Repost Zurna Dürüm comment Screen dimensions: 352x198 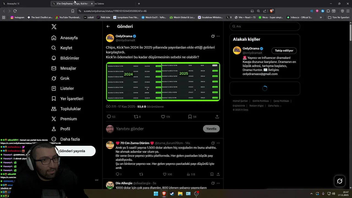click(x=141, y=174)
